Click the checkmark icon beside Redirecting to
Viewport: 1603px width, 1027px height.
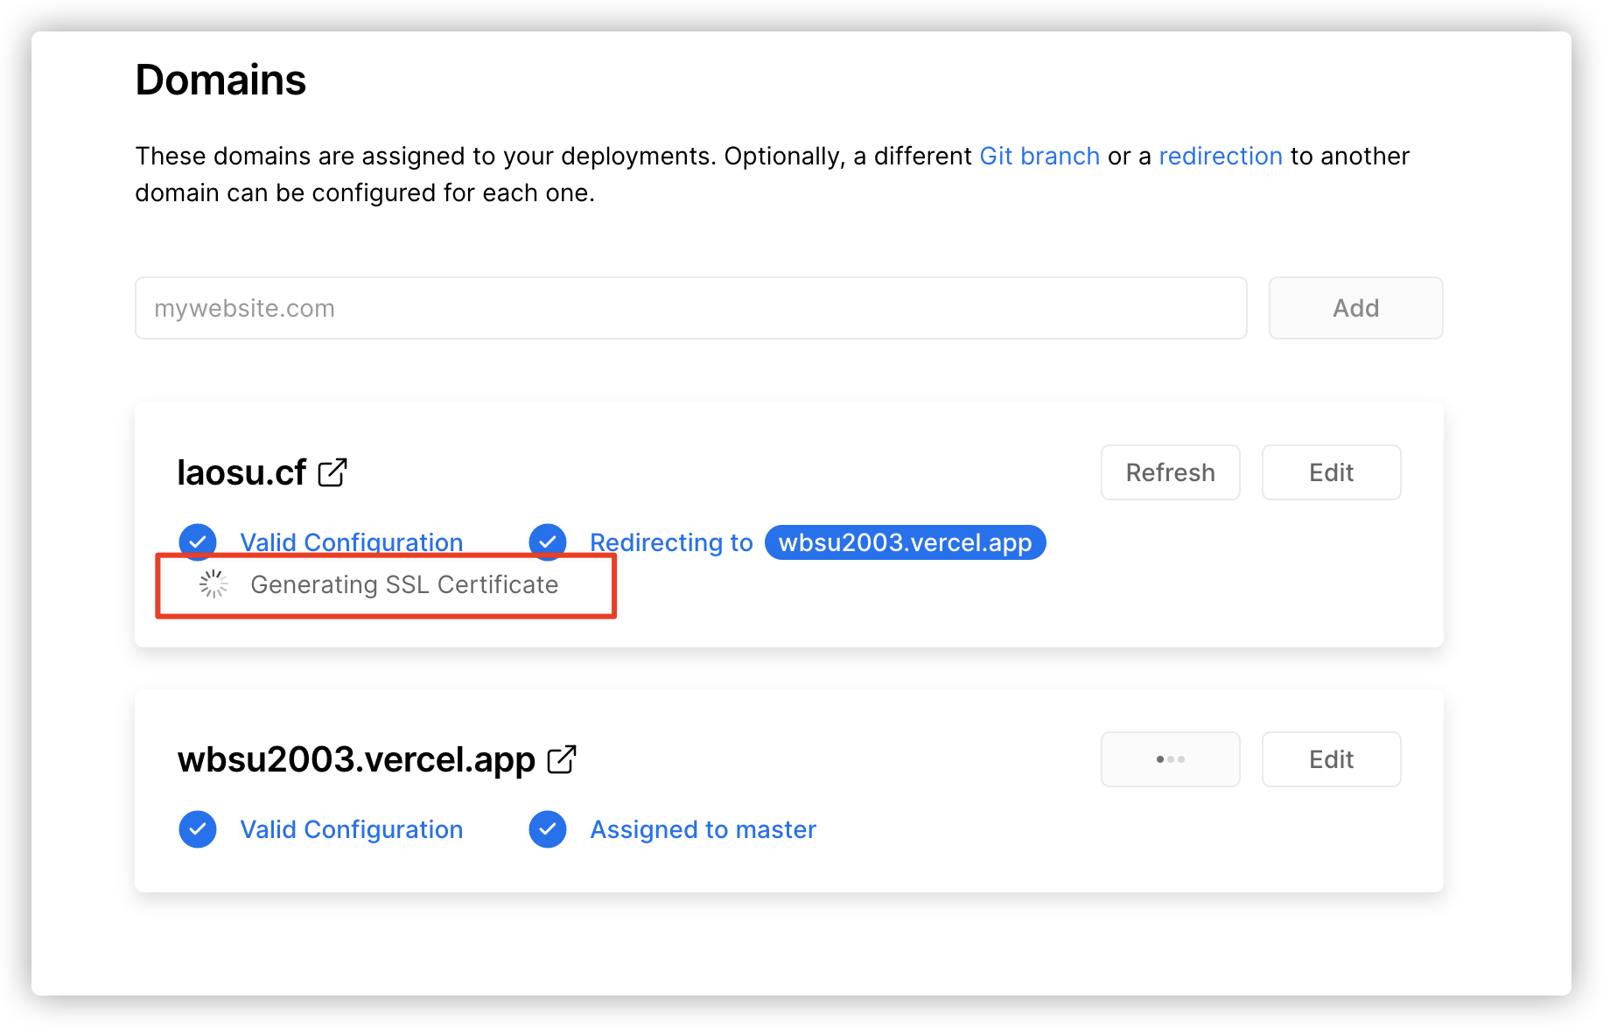coord(548,542)
